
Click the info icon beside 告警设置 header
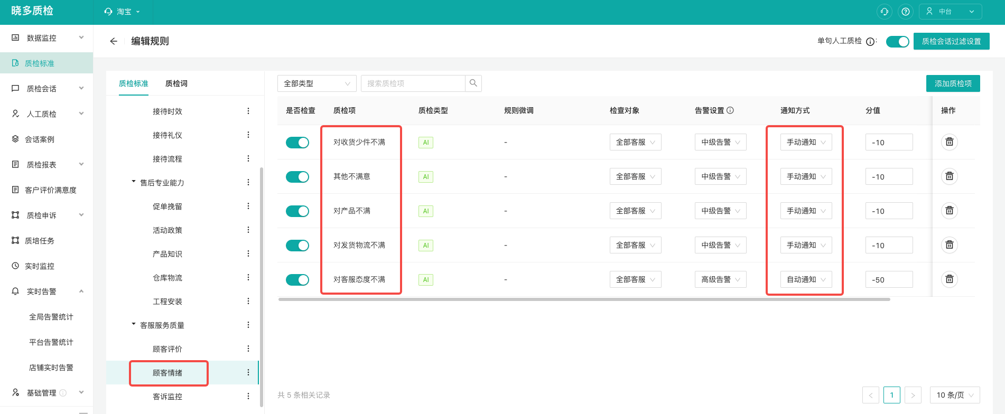(x=730, y=110)
